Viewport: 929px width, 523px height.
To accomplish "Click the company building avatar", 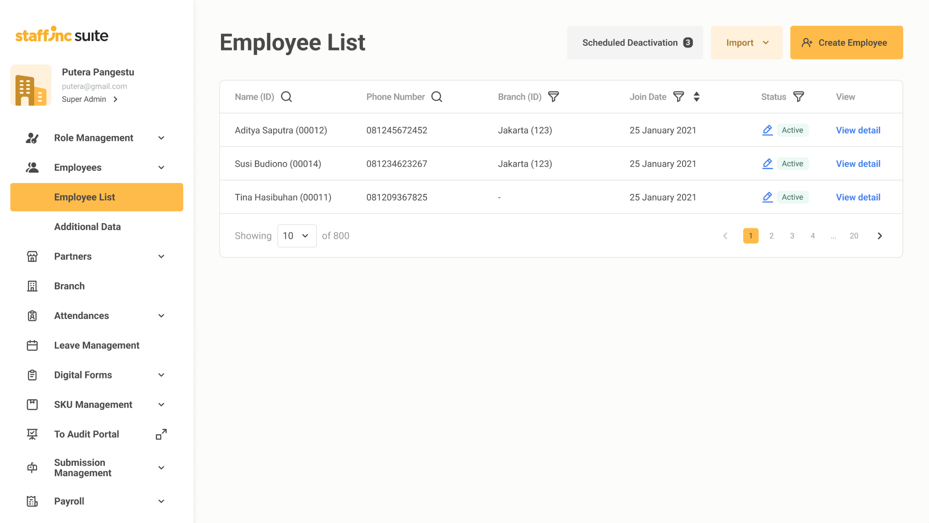I will [31, 86].
